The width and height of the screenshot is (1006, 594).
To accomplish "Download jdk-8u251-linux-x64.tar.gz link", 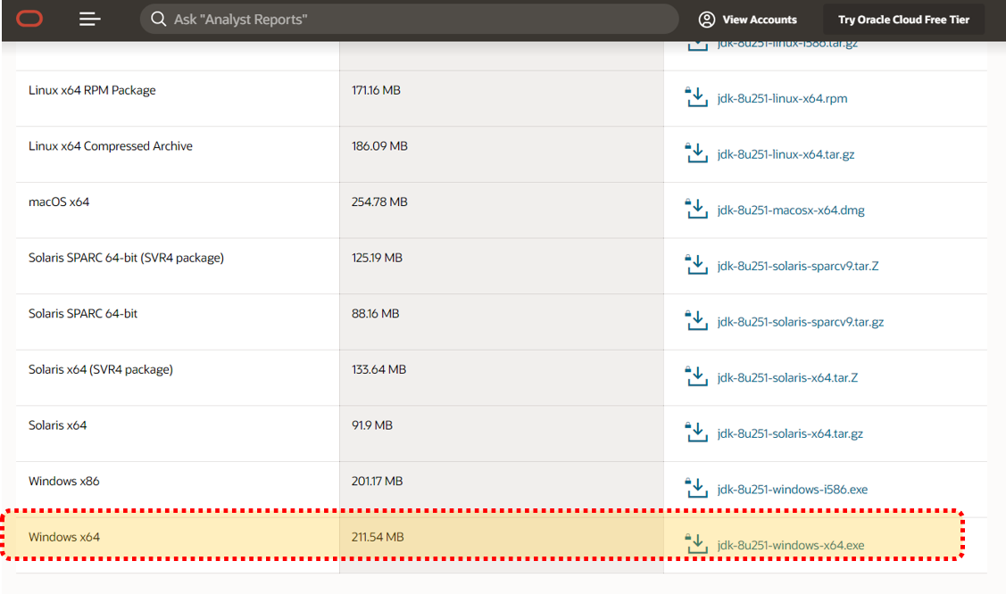I will (786, 154).
